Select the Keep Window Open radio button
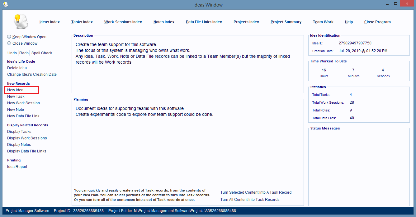Viewport: 416px width, 217px height. pos(9,37)
